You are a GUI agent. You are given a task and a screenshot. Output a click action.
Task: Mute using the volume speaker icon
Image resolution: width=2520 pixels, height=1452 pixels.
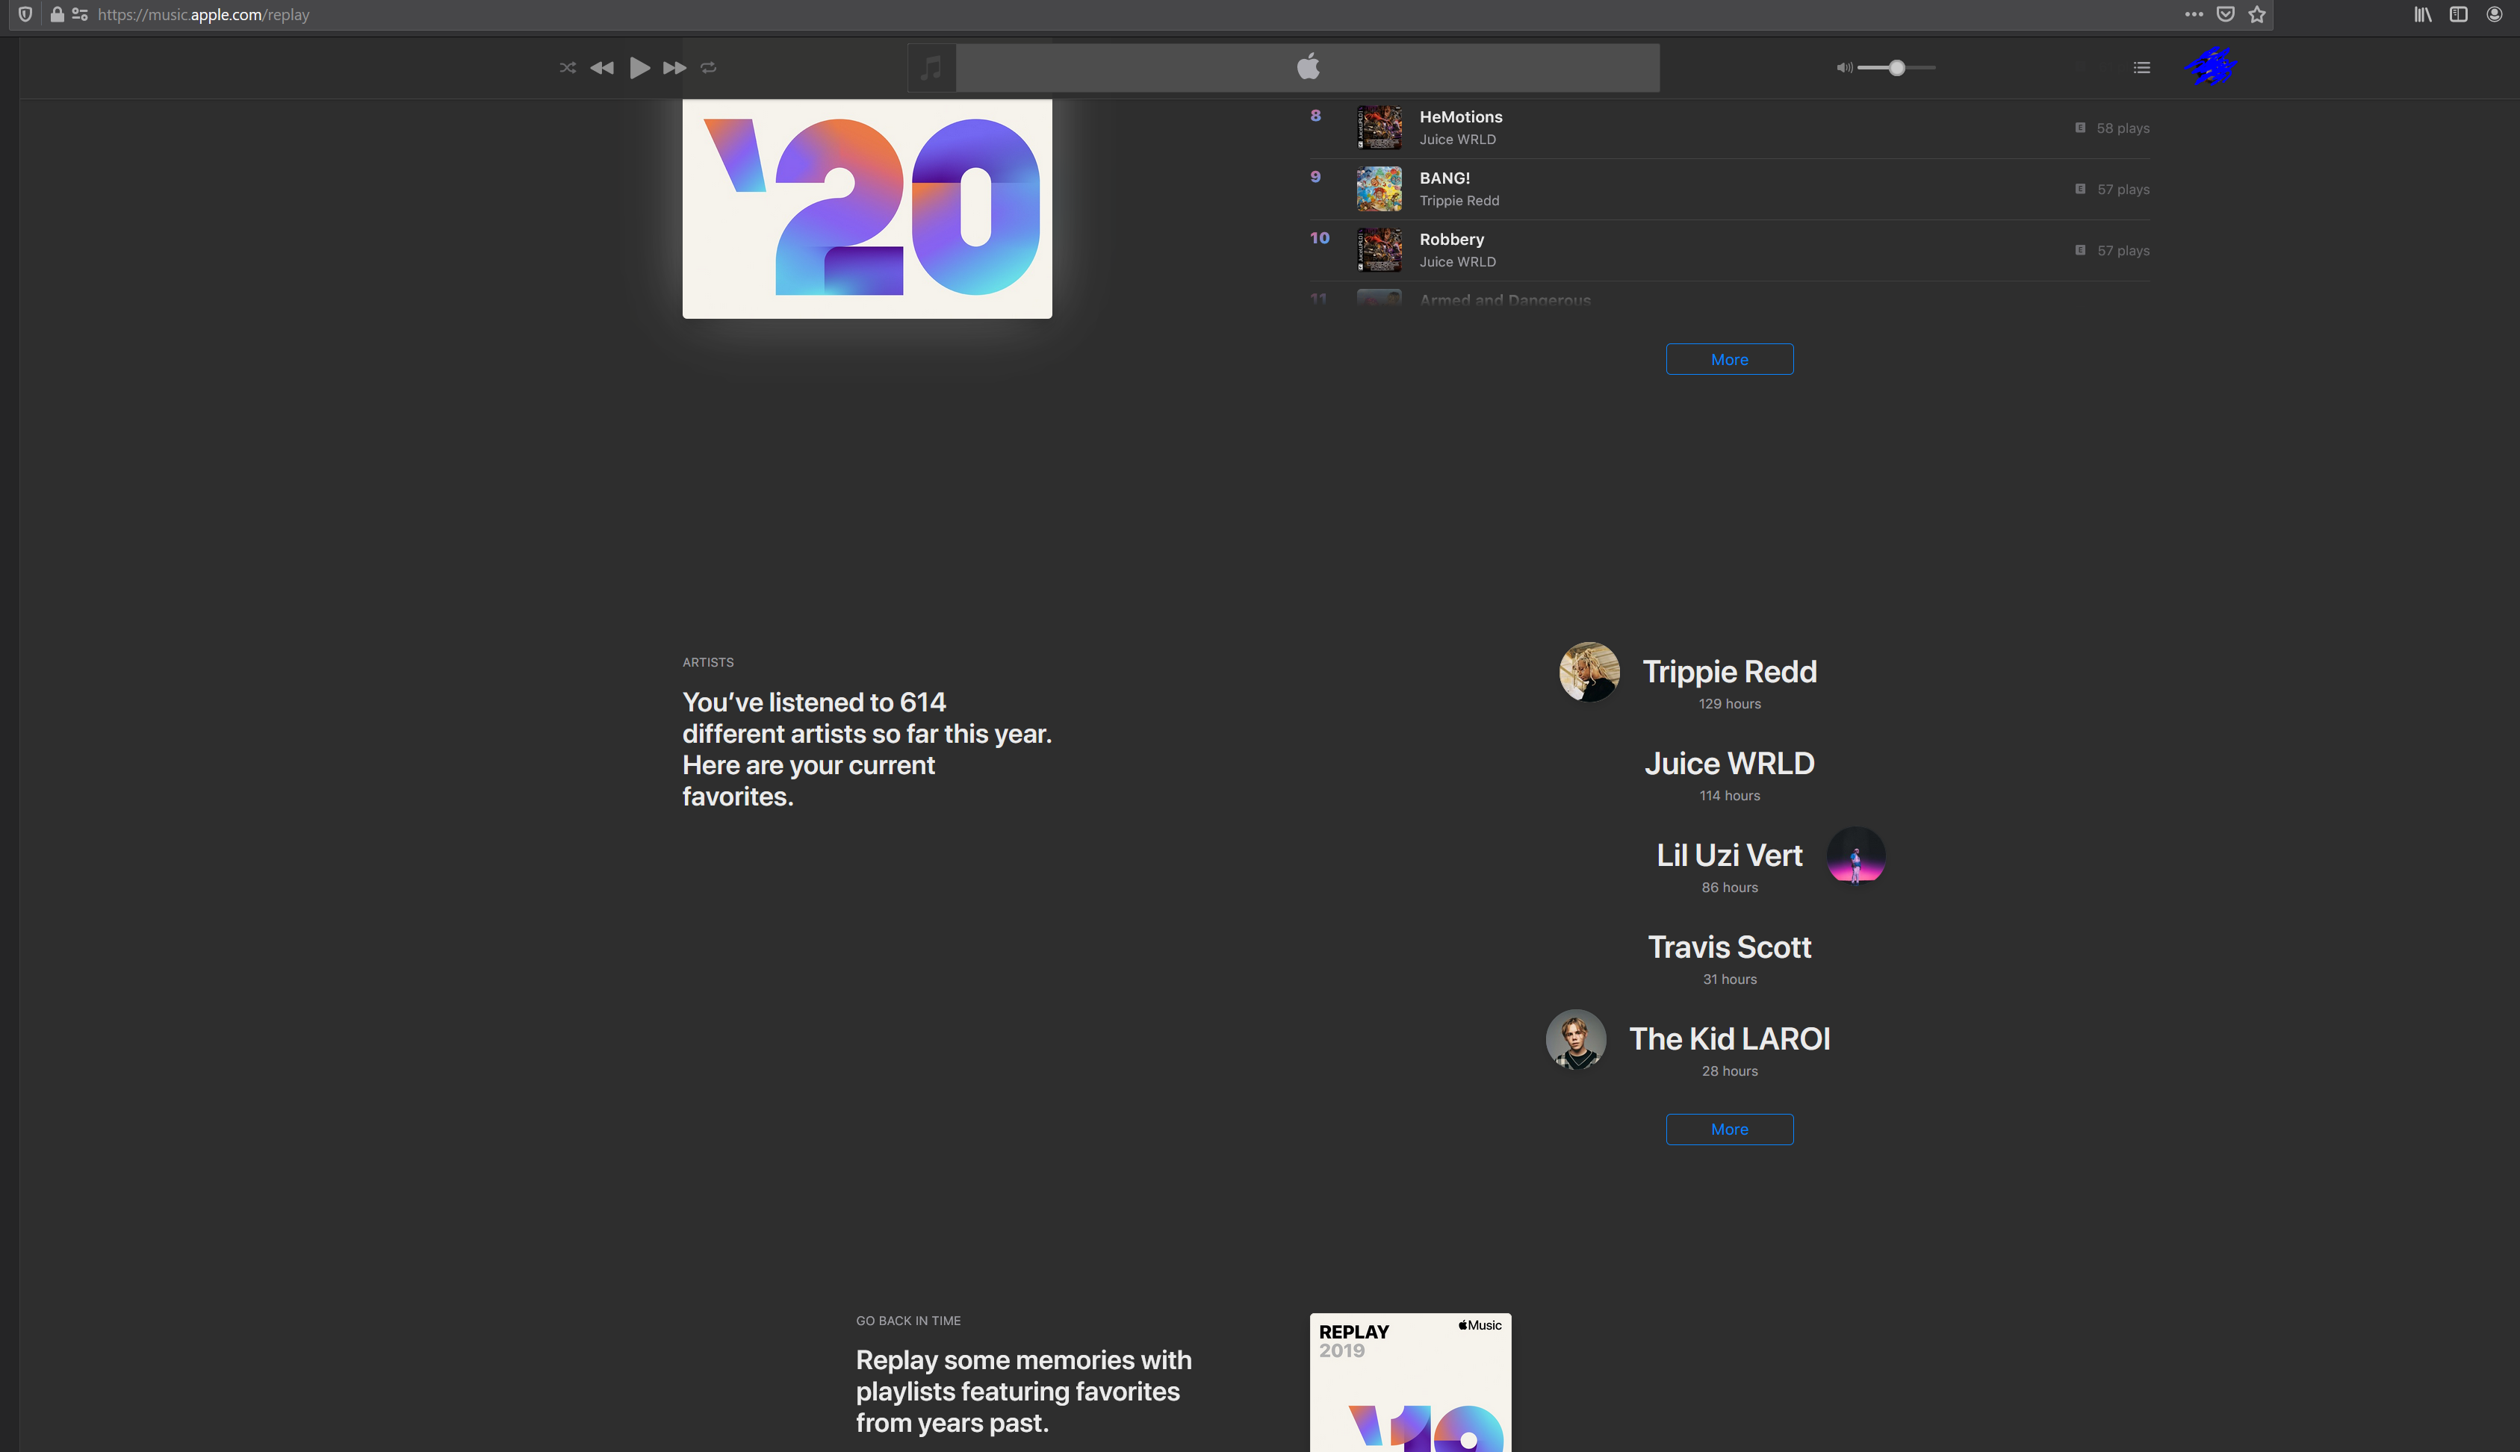coord(1843,68)
